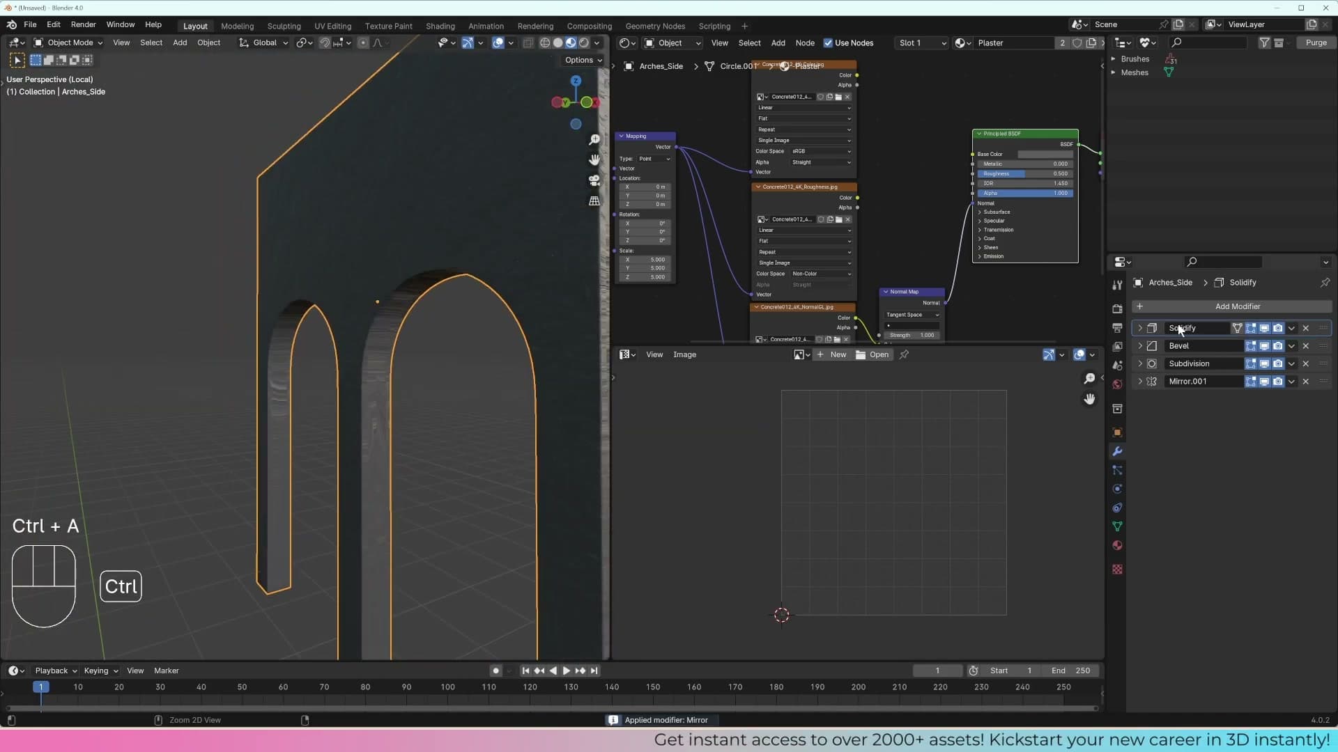This screenshot has height=752, width=1338.
Task: Open the Material properties tab icon
Action: tap(1117, 545)
